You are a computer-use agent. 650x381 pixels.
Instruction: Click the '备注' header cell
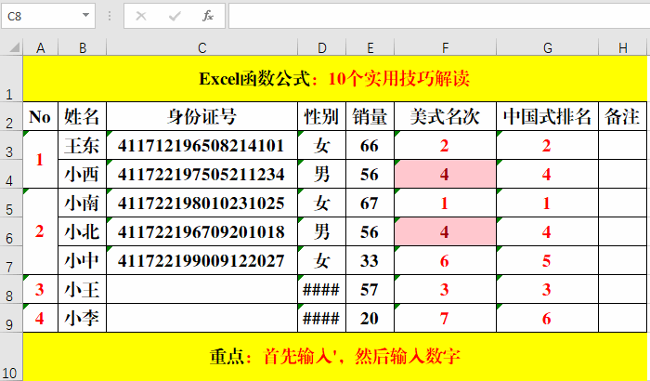point(623,116)
